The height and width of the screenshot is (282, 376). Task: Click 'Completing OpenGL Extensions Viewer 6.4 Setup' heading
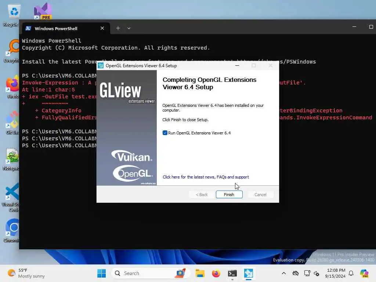(209, 83)
